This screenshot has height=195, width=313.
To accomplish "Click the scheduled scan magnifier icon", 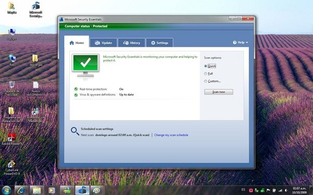I will (75, 132).
